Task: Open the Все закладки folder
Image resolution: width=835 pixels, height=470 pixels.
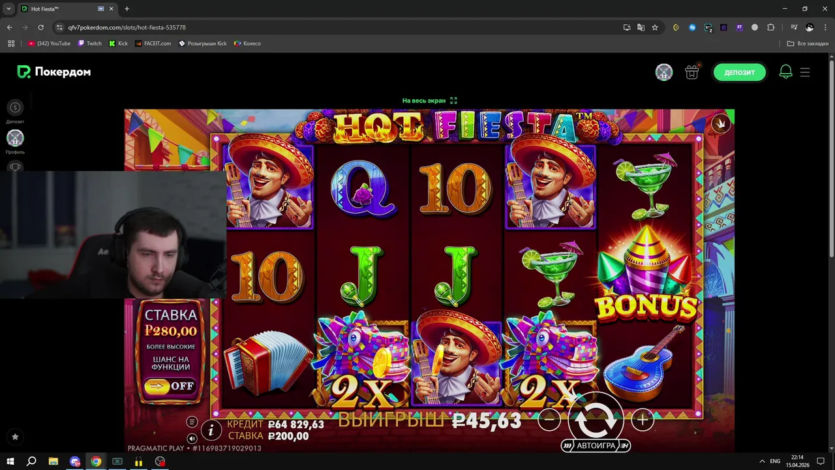Action: [x=808, y=43]
